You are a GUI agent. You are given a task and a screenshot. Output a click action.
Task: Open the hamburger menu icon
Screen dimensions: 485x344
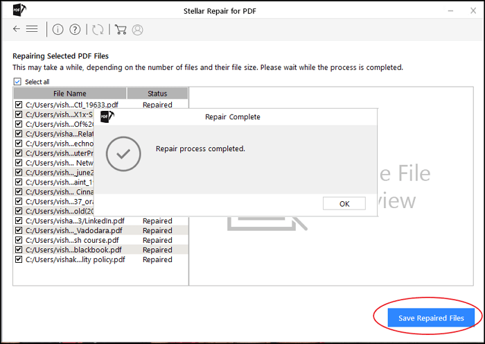coord(32,29)
